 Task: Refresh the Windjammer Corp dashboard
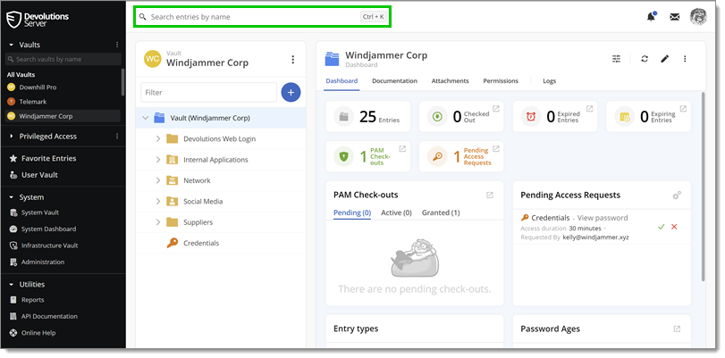[x=644, y=59]
